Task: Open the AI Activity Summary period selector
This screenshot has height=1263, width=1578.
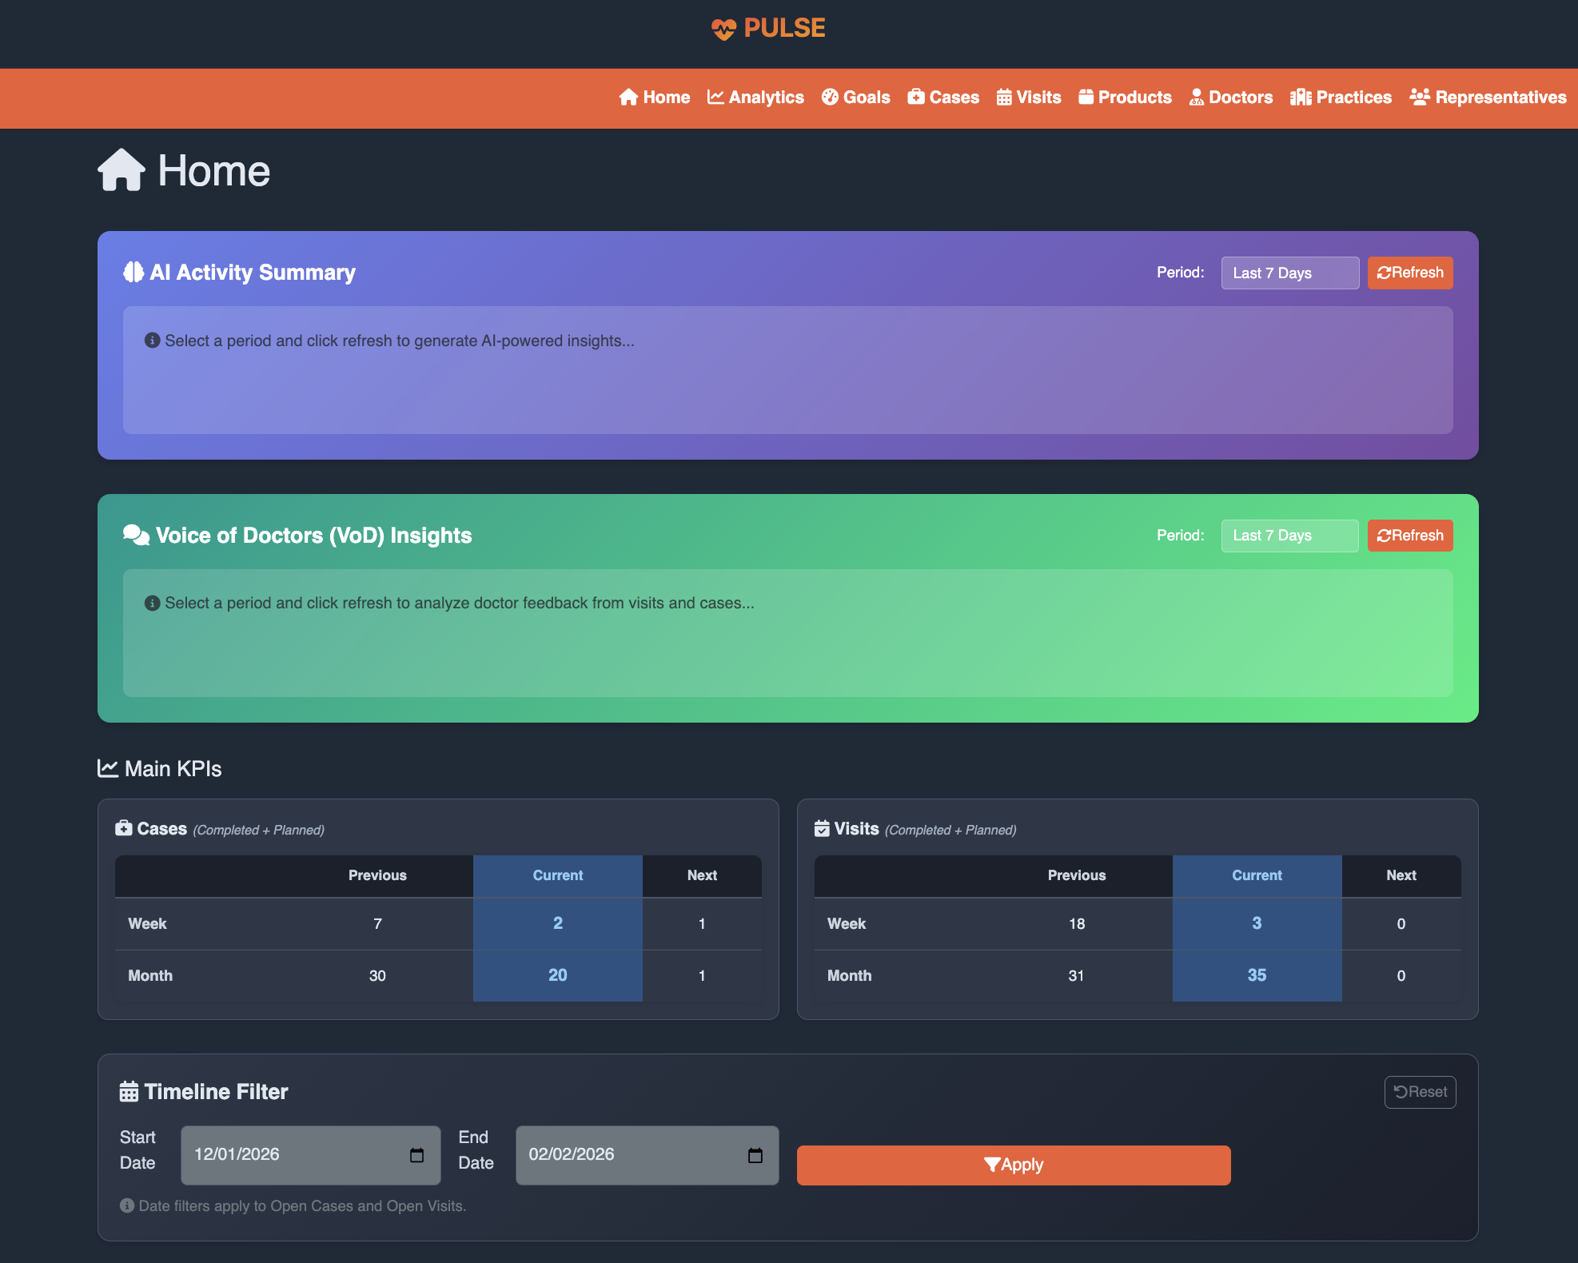Action: (1289, 273)
